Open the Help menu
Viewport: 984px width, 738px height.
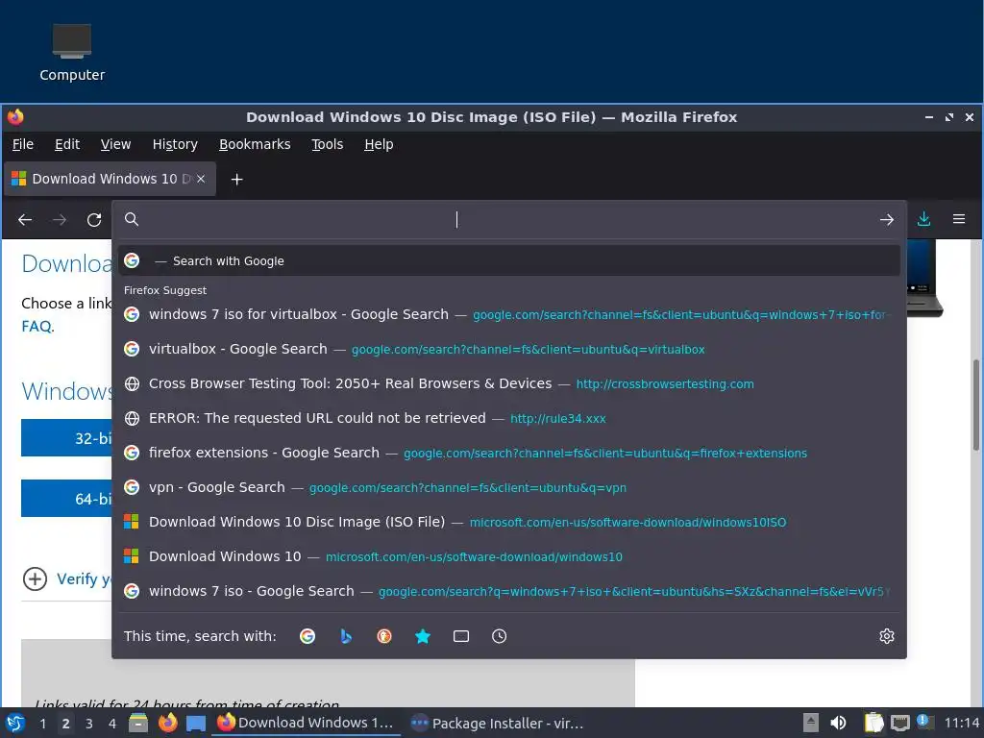click(x=379, y=144)
